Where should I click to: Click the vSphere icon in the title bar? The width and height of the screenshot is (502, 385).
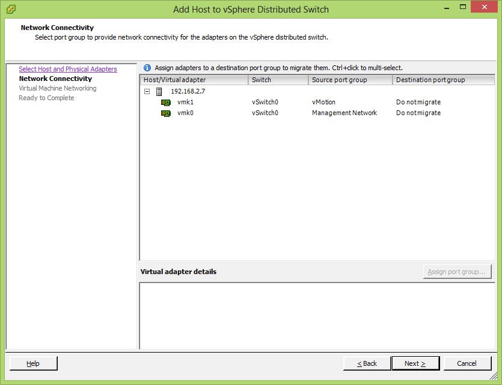pos(11,9)
